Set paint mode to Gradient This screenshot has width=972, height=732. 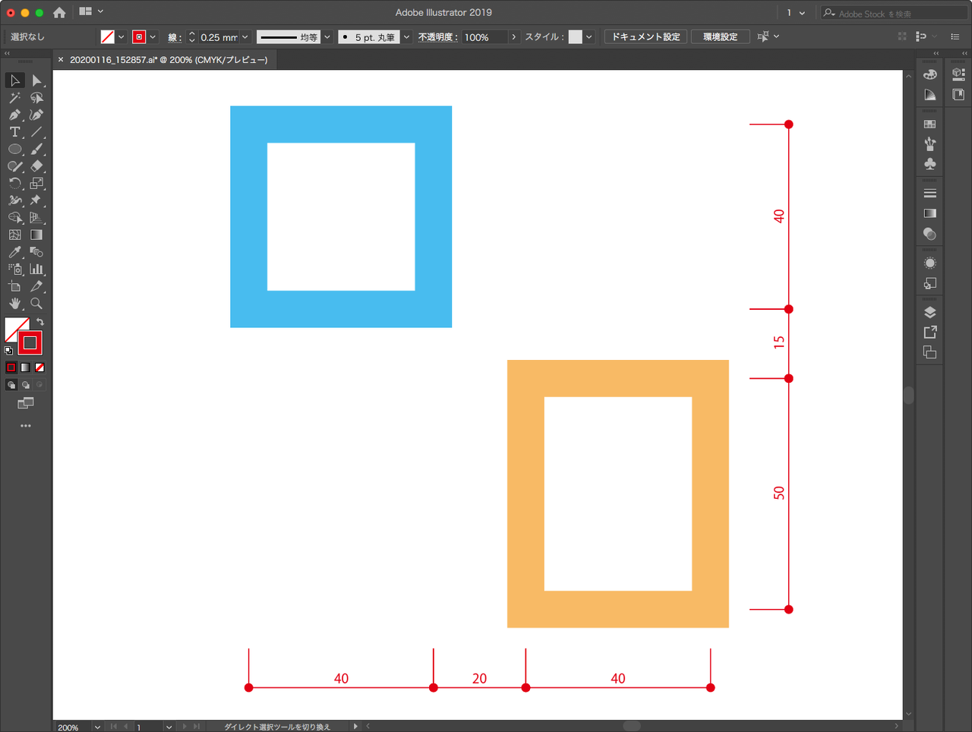coord(25,368)
